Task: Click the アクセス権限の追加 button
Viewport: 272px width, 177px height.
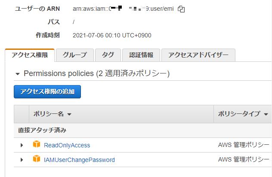Action: click(x=47, y=92)
